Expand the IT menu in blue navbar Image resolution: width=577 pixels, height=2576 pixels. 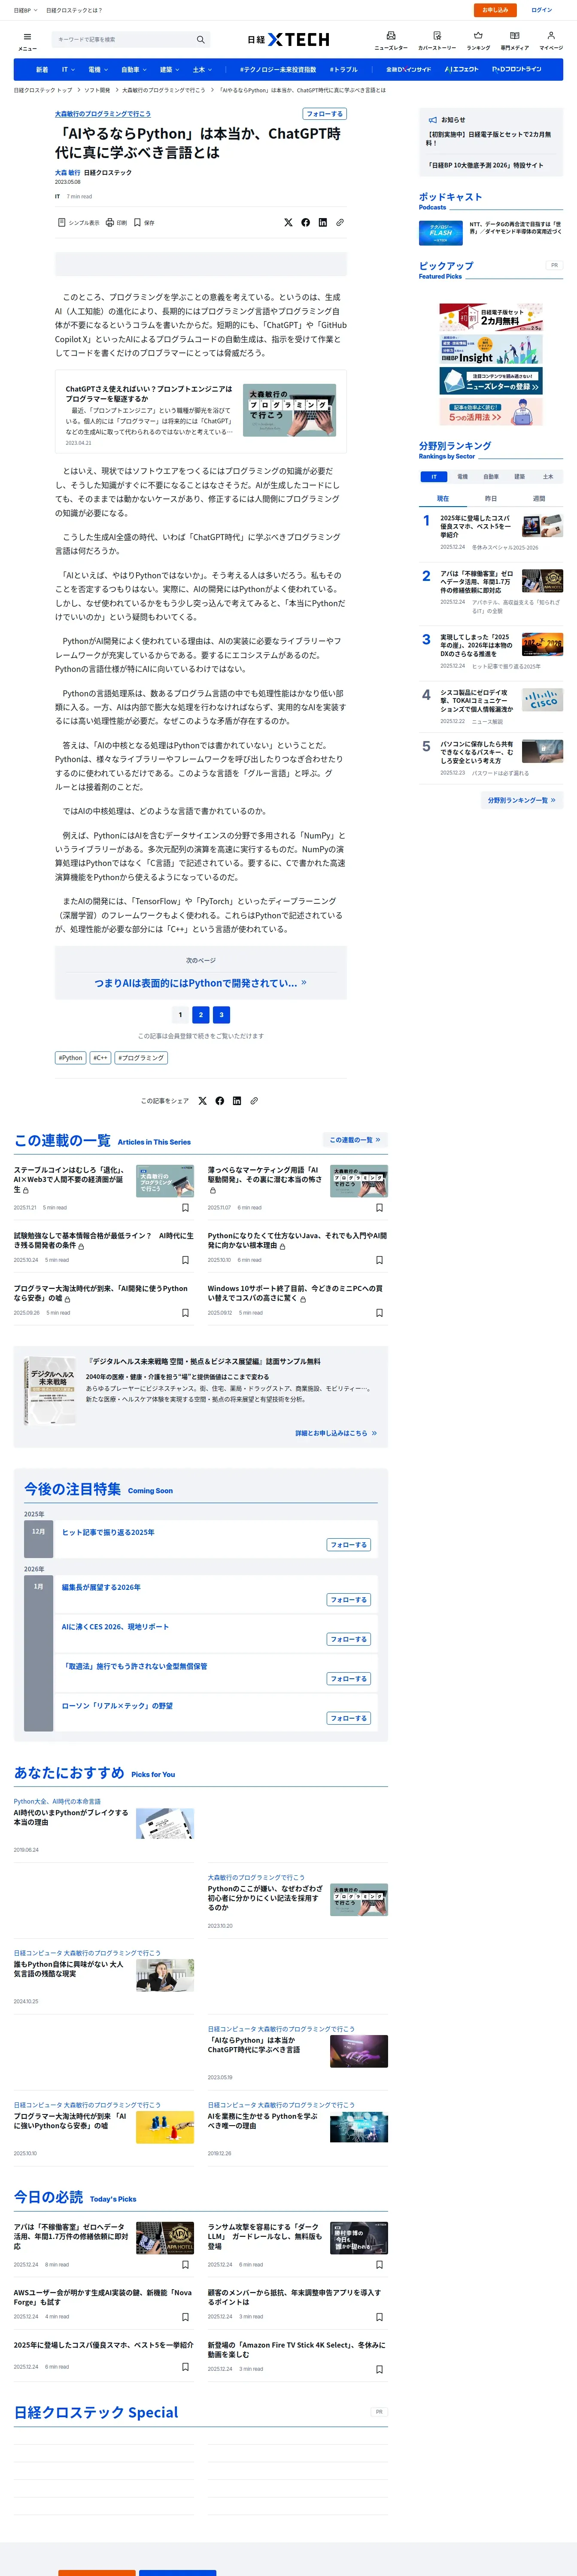[68, 70]
